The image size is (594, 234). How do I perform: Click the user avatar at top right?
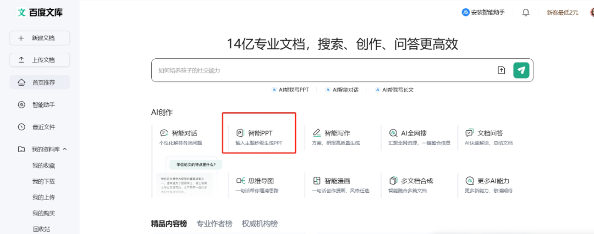coord(592,13)
